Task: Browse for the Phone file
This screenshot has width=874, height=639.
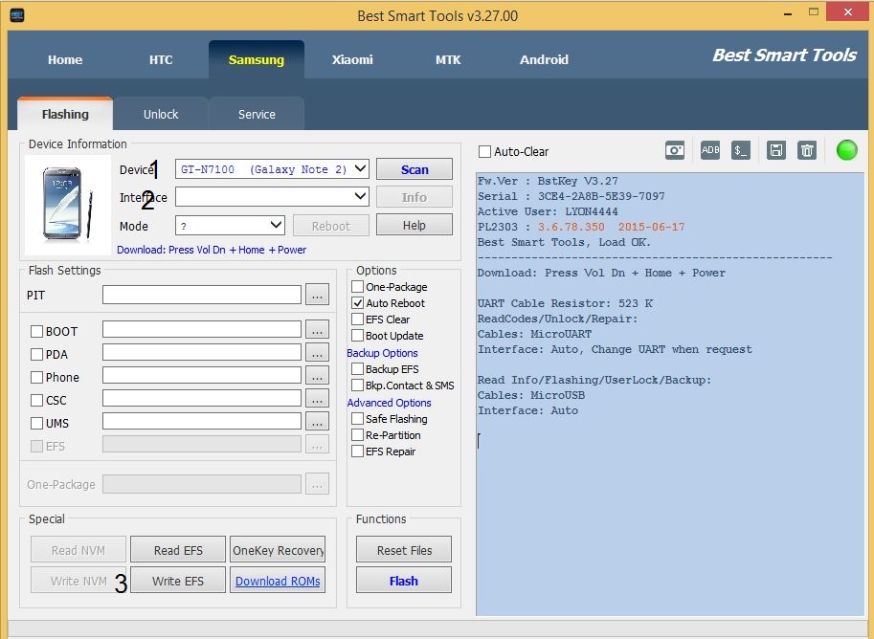Action: [x=317, y=376]
